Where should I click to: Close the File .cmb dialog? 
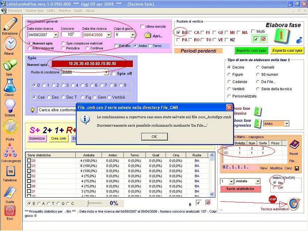click(x=229, y=107)
